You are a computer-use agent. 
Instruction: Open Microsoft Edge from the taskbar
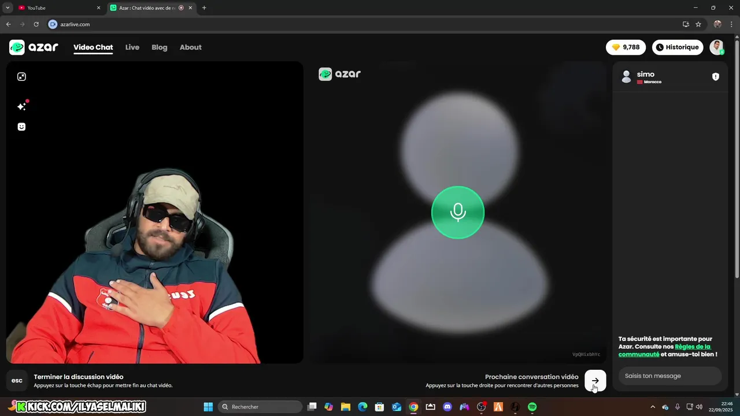click(x=362, y=407)
